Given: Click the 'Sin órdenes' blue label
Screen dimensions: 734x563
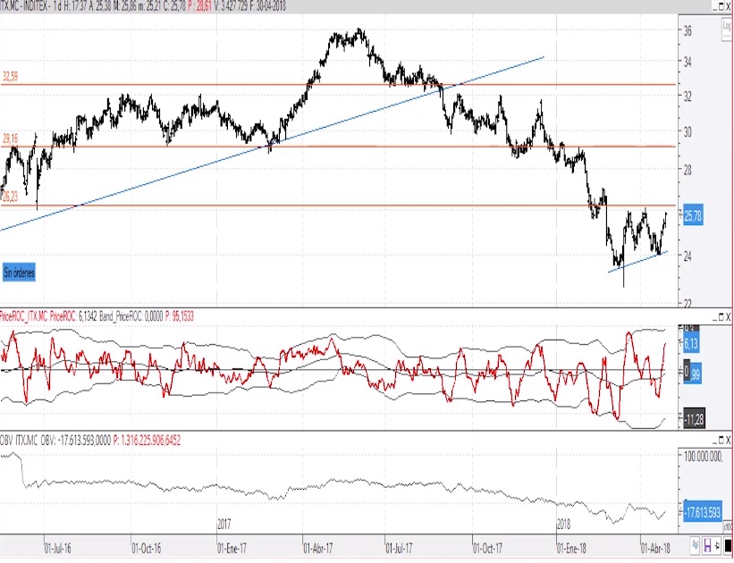Looking at the screenshot, I should (x=19, y=273).
